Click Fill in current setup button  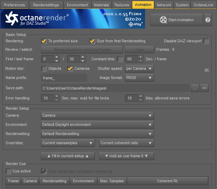68,156
